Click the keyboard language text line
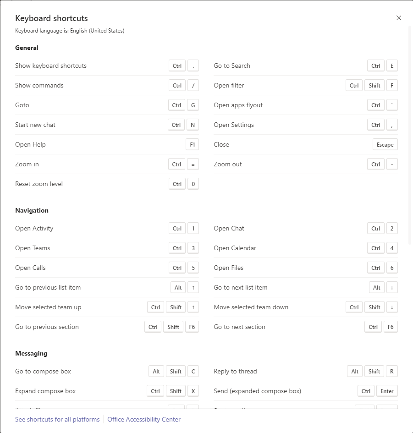Image resolution: width=413 pixels, height=433 pixels. (x=70, y=31)
